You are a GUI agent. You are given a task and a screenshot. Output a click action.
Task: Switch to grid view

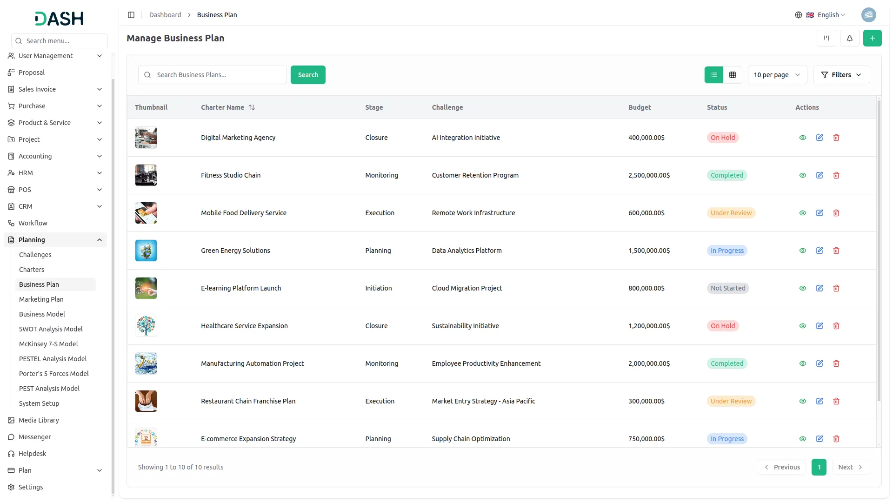click(x=732, y=75)
